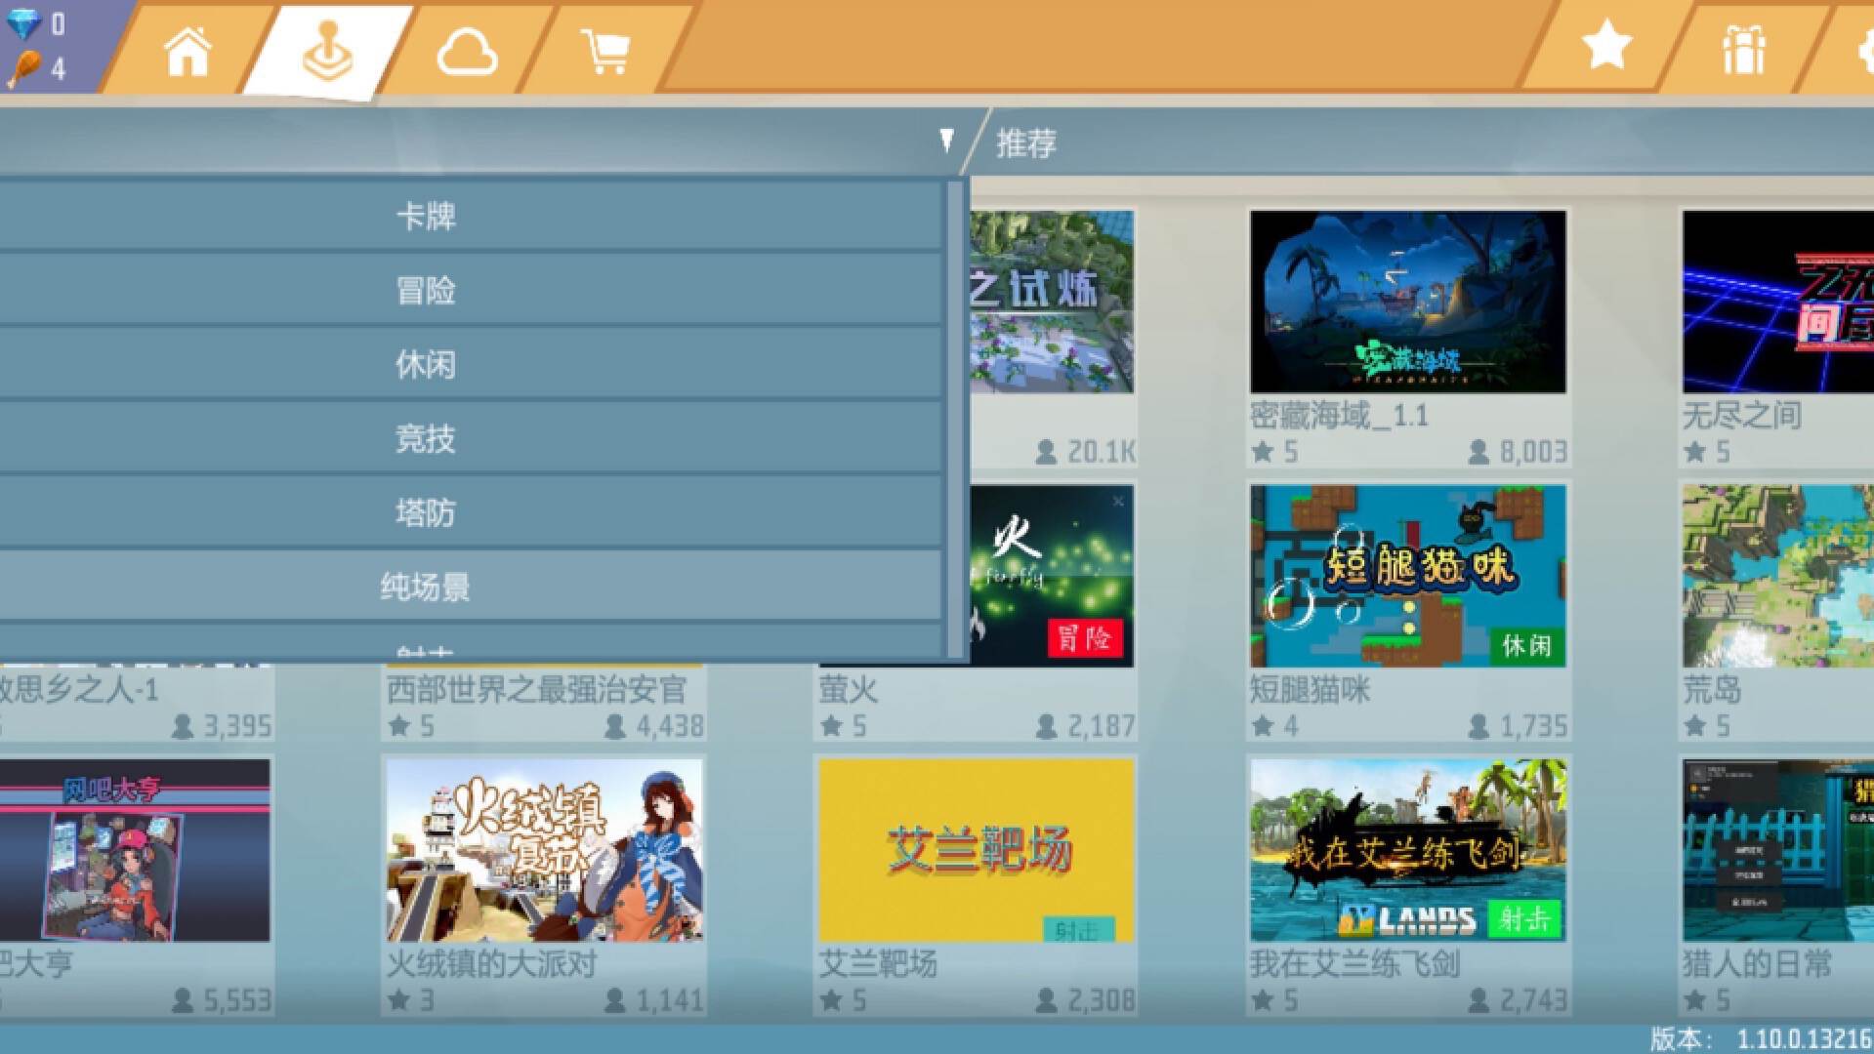The image size is (1874, 1054).
Task: Click the 荒岛 title text
Action: (1712, 690)
